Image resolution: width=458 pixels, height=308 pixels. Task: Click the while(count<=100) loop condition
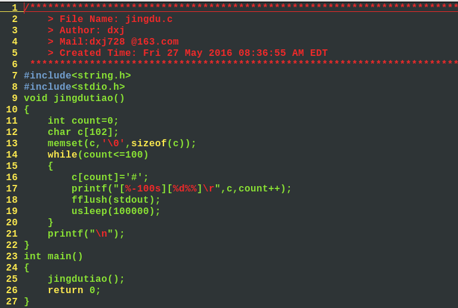tap(98, 155)
